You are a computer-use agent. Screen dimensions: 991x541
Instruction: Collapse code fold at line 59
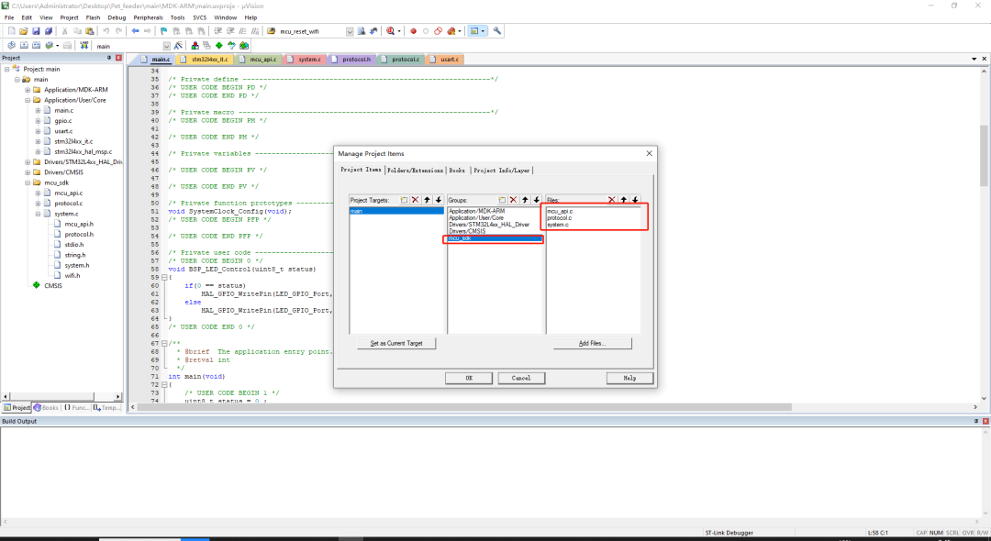(165, 278)
